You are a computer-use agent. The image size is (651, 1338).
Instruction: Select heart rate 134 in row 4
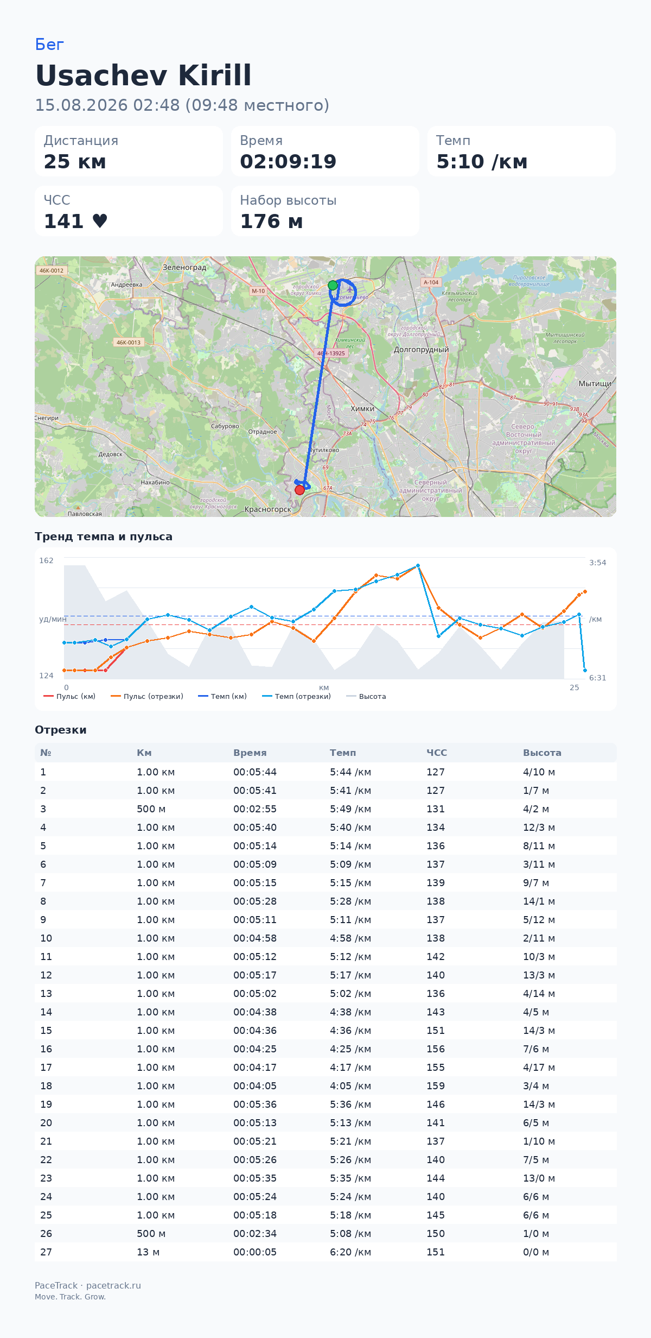[436, 828]
